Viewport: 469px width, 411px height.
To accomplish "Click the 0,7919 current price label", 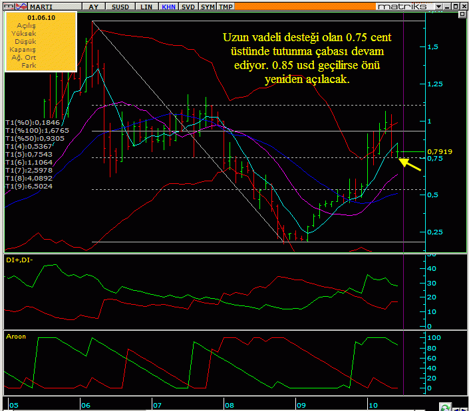I will (440, 151).
